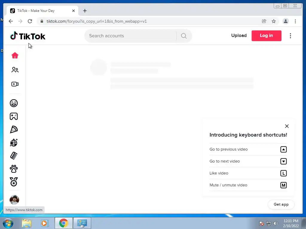The image size is (306, 229).
Task: Open the Chrome three-dot menu
Action: [x=295, y=21]
